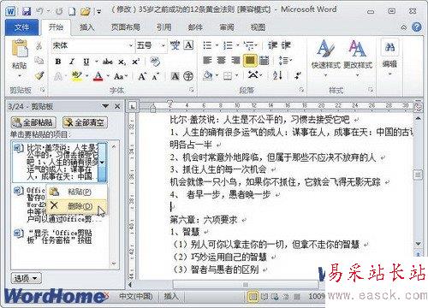Click the Word Help question mark icon

[417, 27]
